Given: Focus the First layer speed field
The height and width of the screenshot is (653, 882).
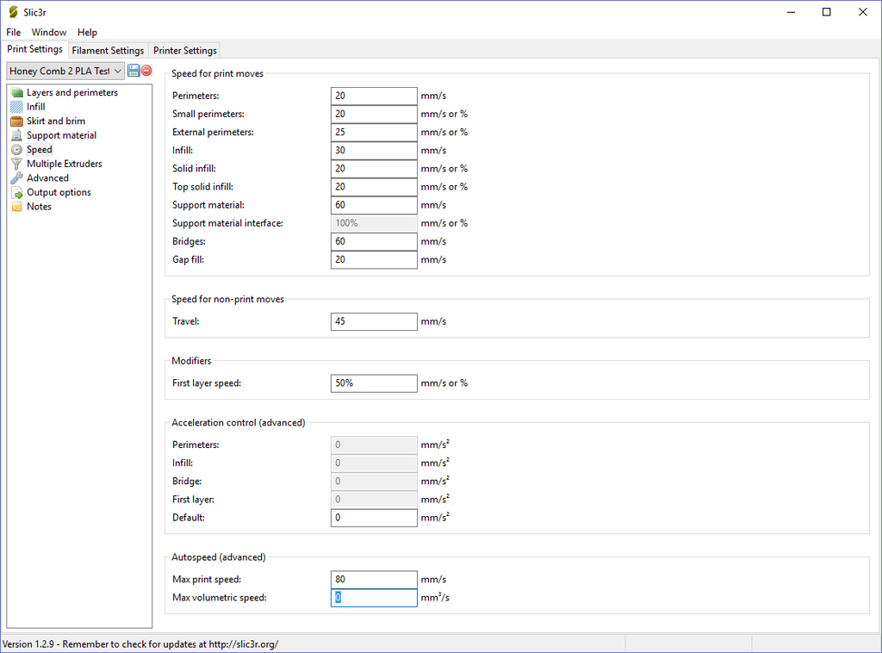Looking at the screenshot, I should (374, 383).
